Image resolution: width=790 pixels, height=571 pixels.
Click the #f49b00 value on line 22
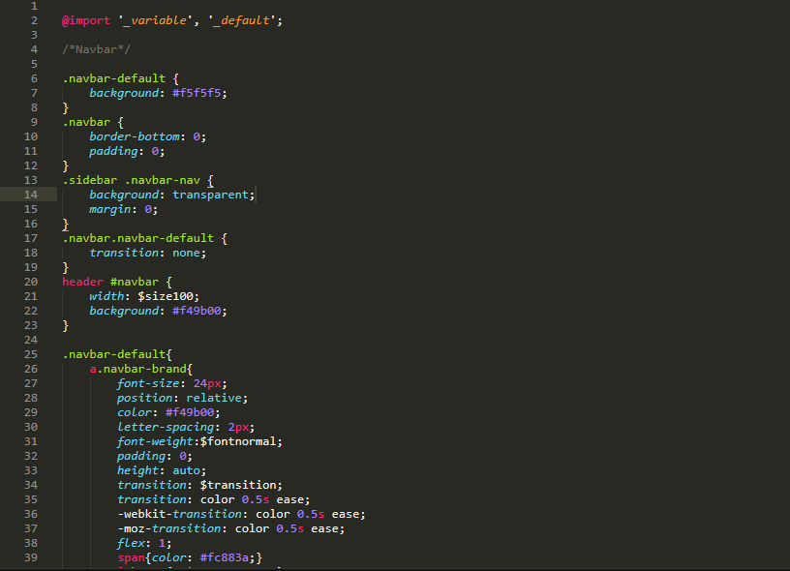tap(197, 311)
